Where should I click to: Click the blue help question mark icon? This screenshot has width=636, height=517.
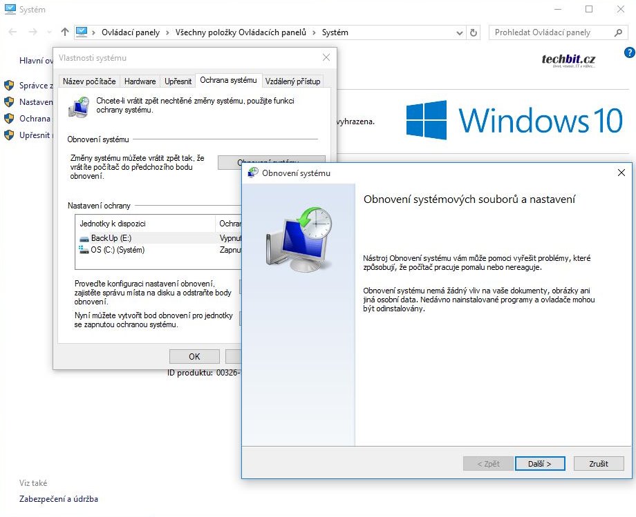coord(628,52)
